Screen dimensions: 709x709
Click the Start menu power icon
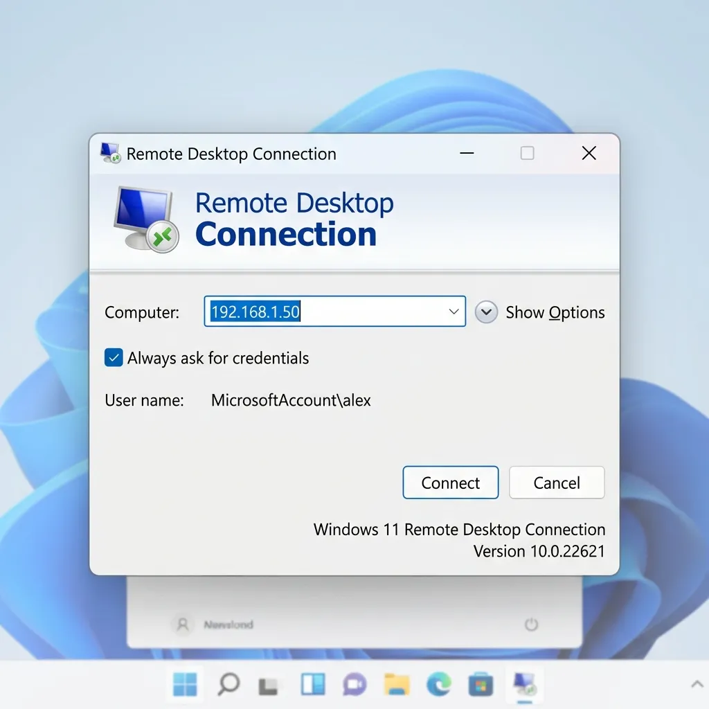click(531, 625)
